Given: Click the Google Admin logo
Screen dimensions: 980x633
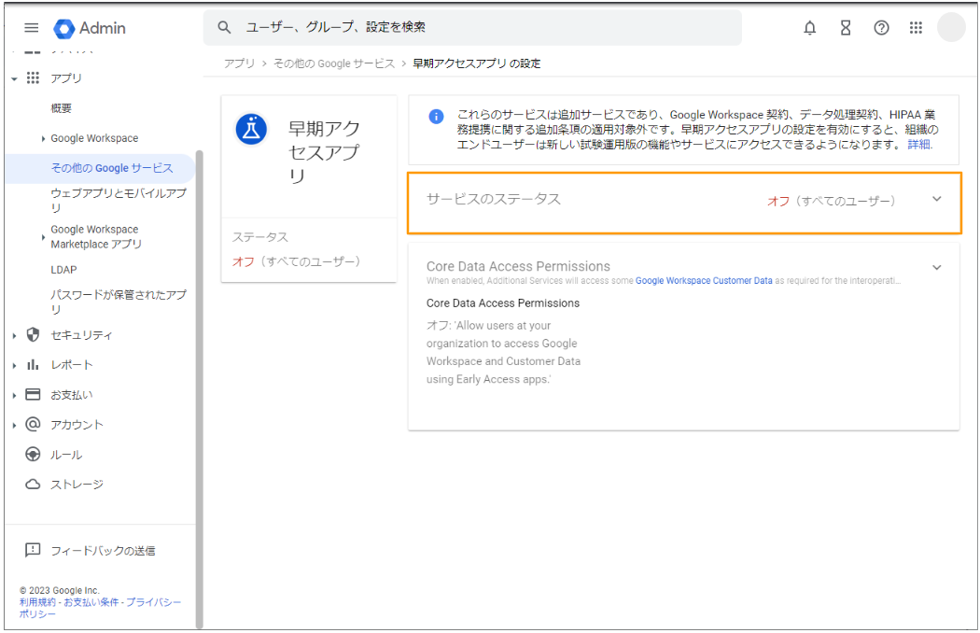Looking at the screenshot, I should (x=90, y=28).
